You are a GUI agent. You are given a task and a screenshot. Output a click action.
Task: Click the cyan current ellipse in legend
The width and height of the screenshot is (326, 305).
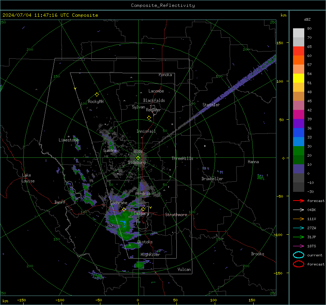pos(298,255)
